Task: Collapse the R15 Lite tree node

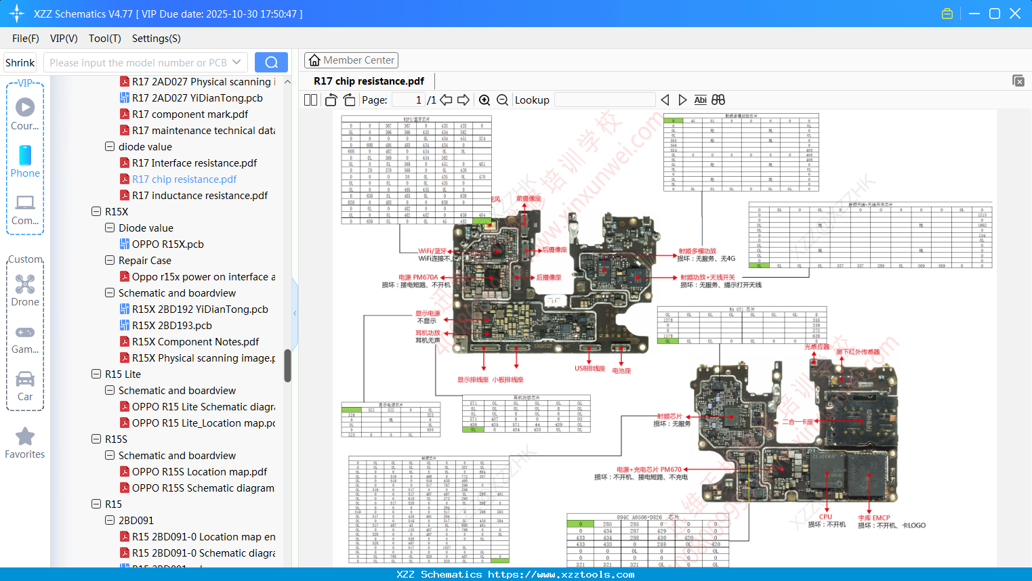Action: tap(96, 374)
